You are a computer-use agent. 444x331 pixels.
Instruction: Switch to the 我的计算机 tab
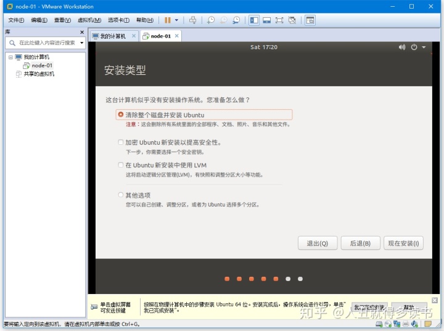coord(113,36)
